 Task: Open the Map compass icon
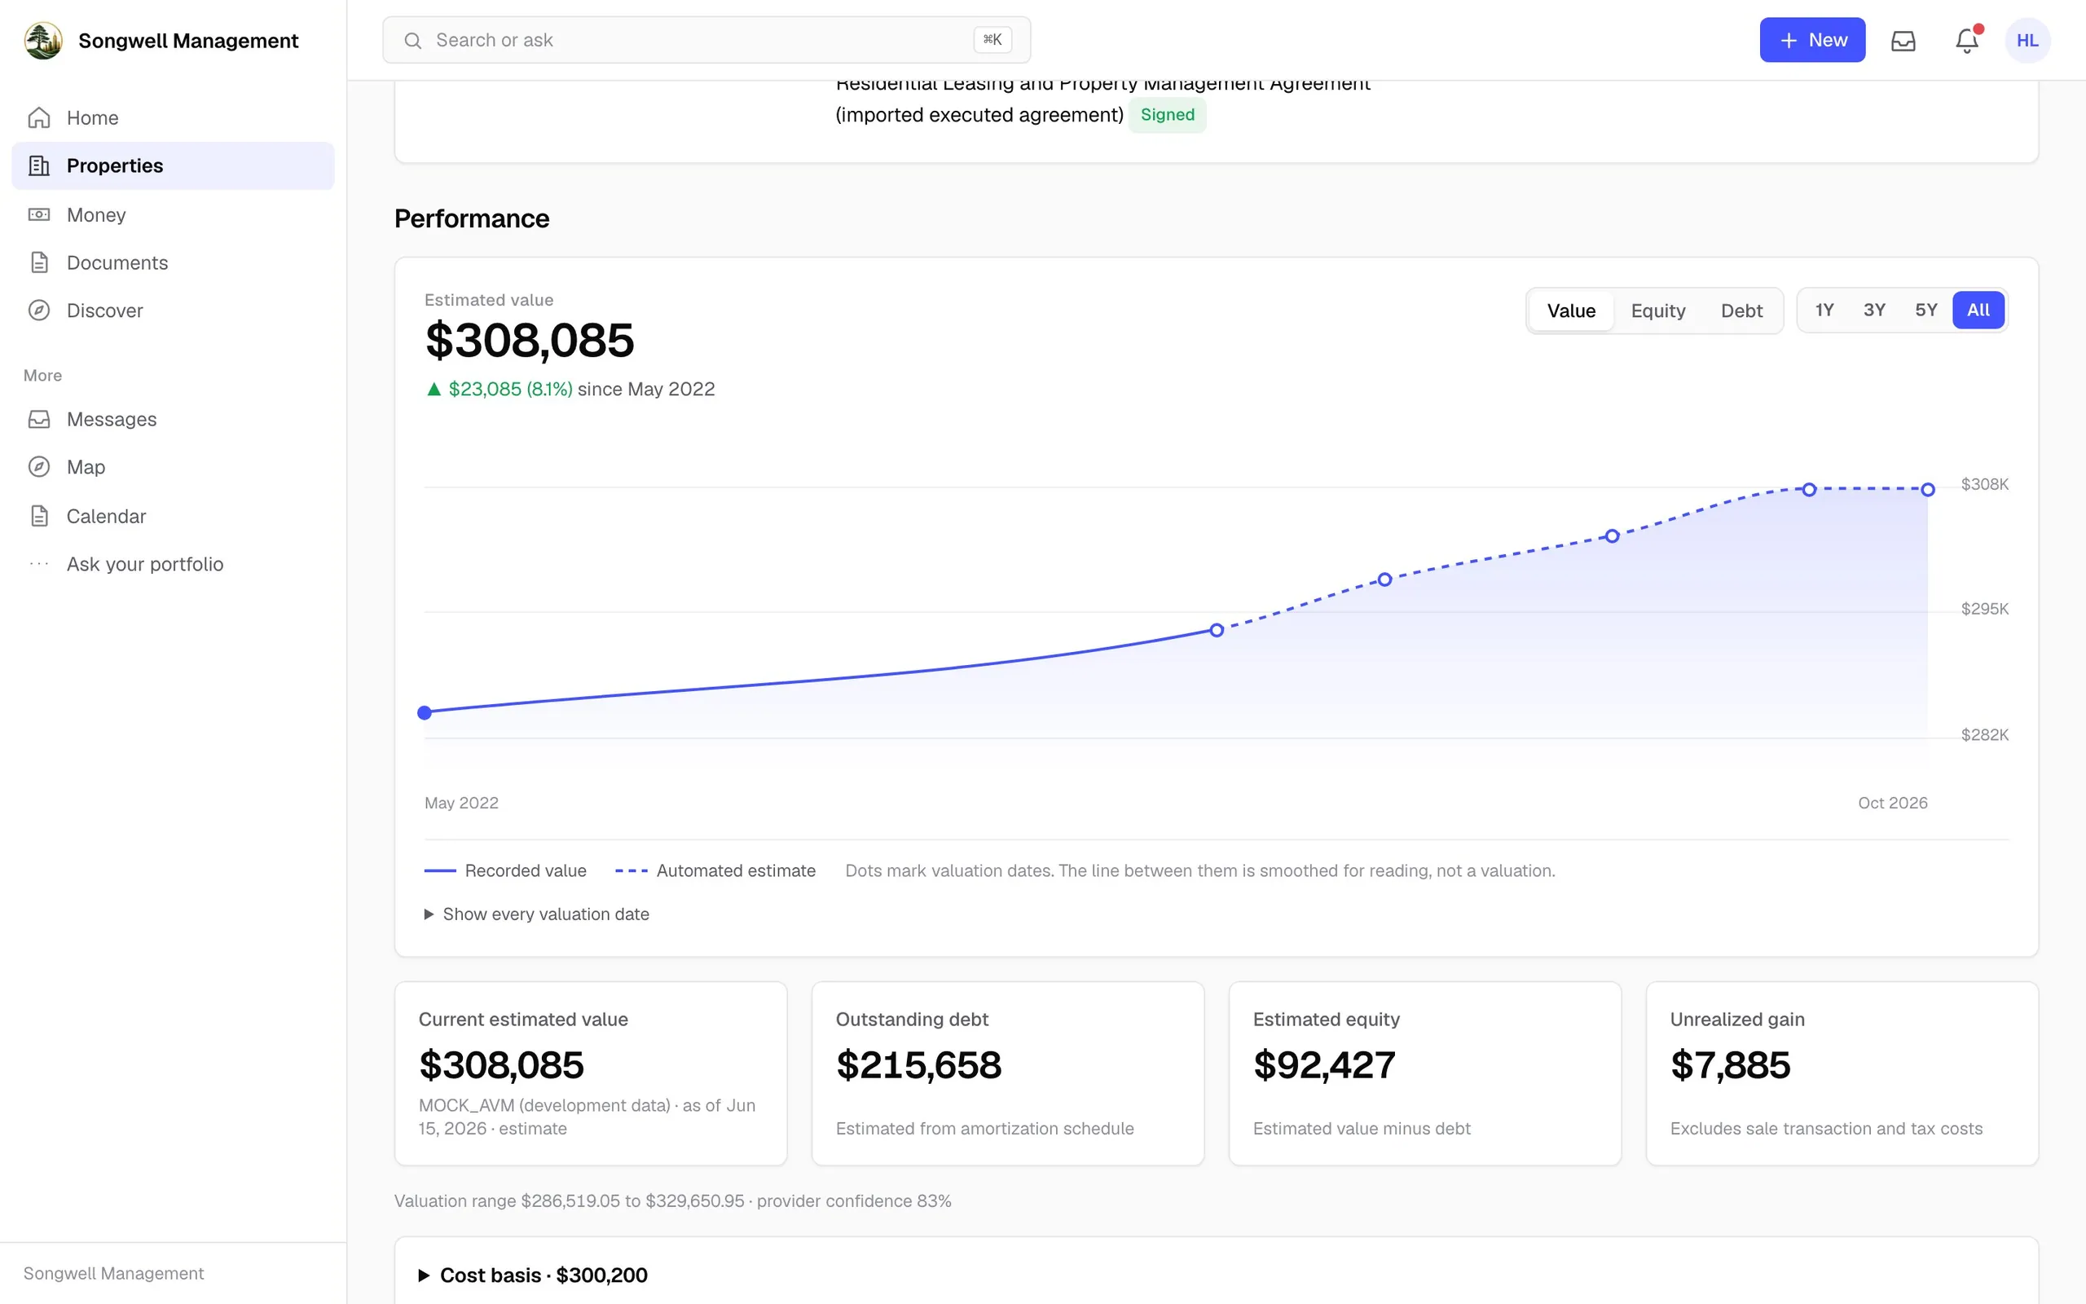tap(39, 466)
